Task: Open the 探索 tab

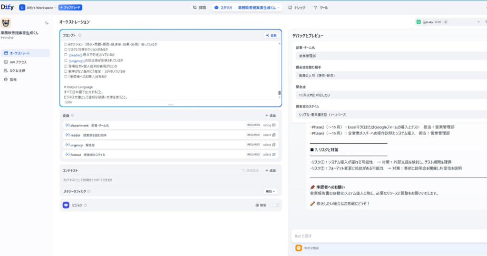Action: 199,8
